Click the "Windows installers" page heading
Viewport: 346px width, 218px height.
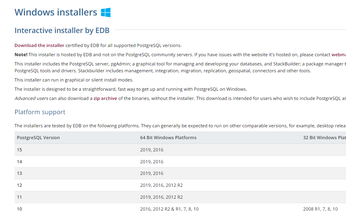click(x=56, y=12)
